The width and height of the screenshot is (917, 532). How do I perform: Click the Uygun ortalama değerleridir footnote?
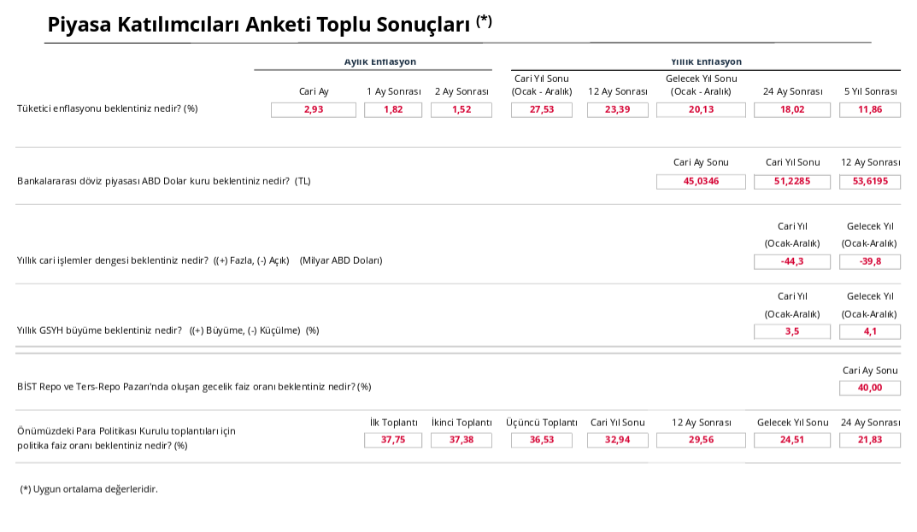[89, 489]
